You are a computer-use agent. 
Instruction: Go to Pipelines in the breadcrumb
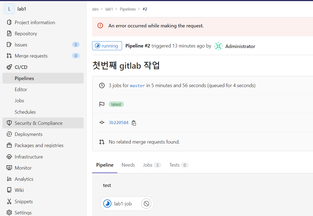pyautogui.click(x=127, y=9)
